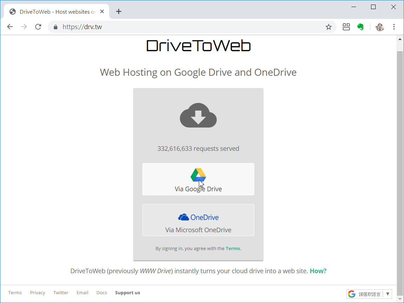Click the gray cloud download icon
Viewport: 404px width, 303px height.
pyautogui.click(x=198, y=116)
